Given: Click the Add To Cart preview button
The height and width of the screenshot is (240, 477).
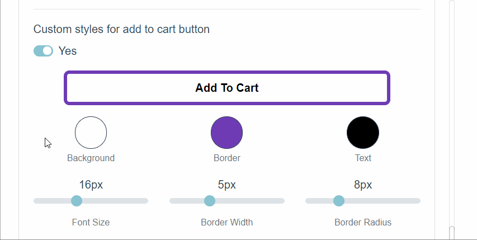Looking at the screenshot, I should click(x=226, y=88).
